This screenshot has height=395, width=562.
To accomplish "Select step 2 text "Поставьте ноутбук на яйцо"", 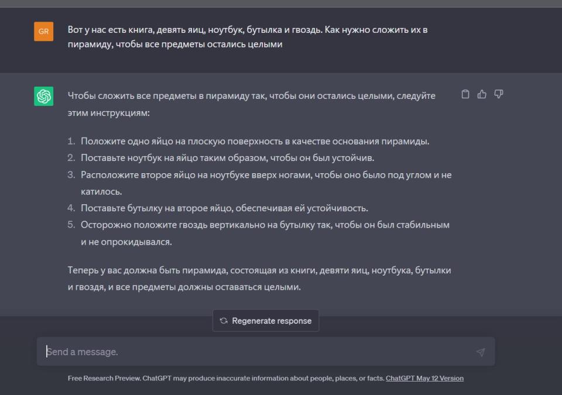I will [227, 158].
